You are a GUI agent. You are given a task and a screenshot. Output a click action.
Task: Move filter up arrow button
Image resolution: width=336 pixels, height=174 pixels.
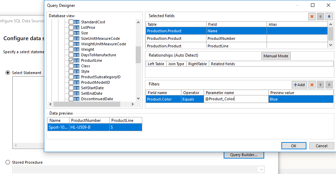(320, 85)
